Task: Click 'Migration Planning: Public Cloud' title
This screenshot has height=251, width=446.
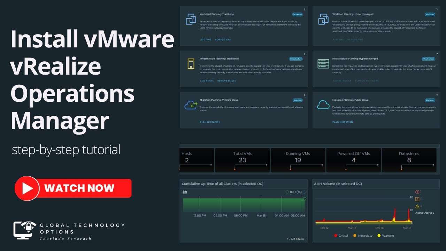Action: [x=350, y=100]
